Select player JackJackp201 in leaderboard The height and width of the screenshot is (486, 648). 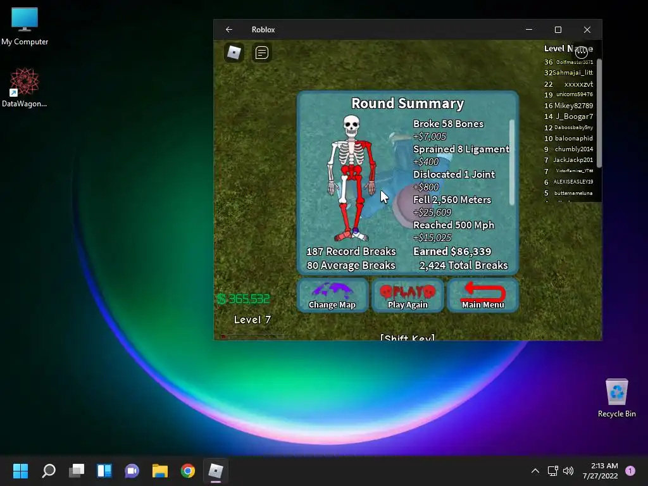pyautogui.click(x=568, y=160)
